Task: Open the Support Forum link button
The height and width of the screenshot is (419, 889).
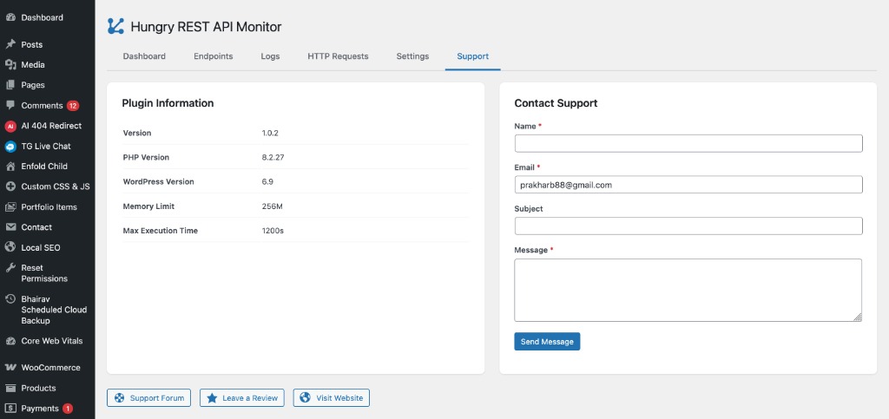Action: [x=148, y=398]
